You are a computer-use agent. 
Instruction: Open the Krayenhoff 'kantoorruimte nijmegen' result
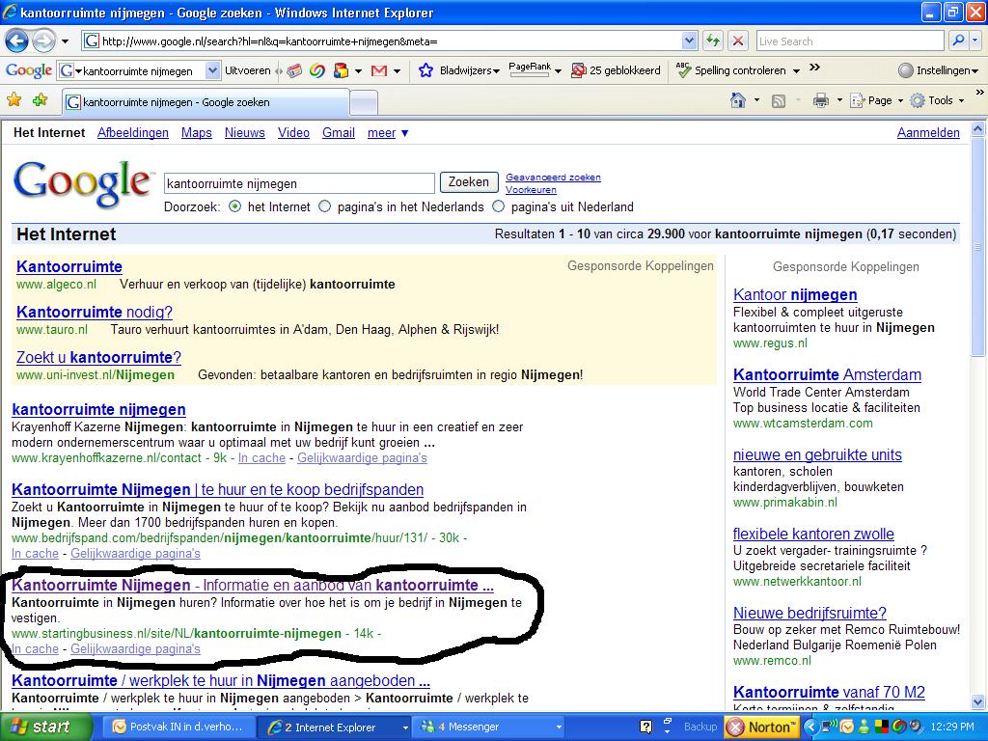pos(98,409)
